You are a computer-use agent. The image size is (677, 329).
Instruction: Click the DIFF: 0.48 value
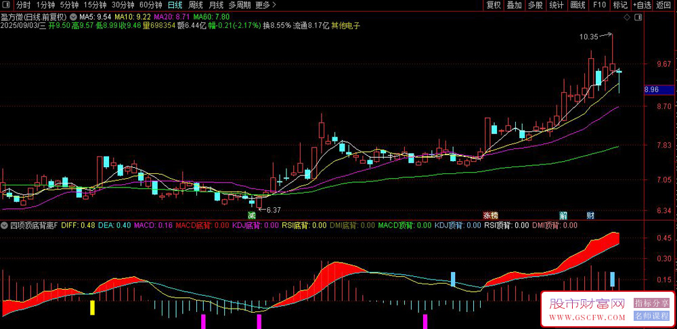(x=79, y=225)
